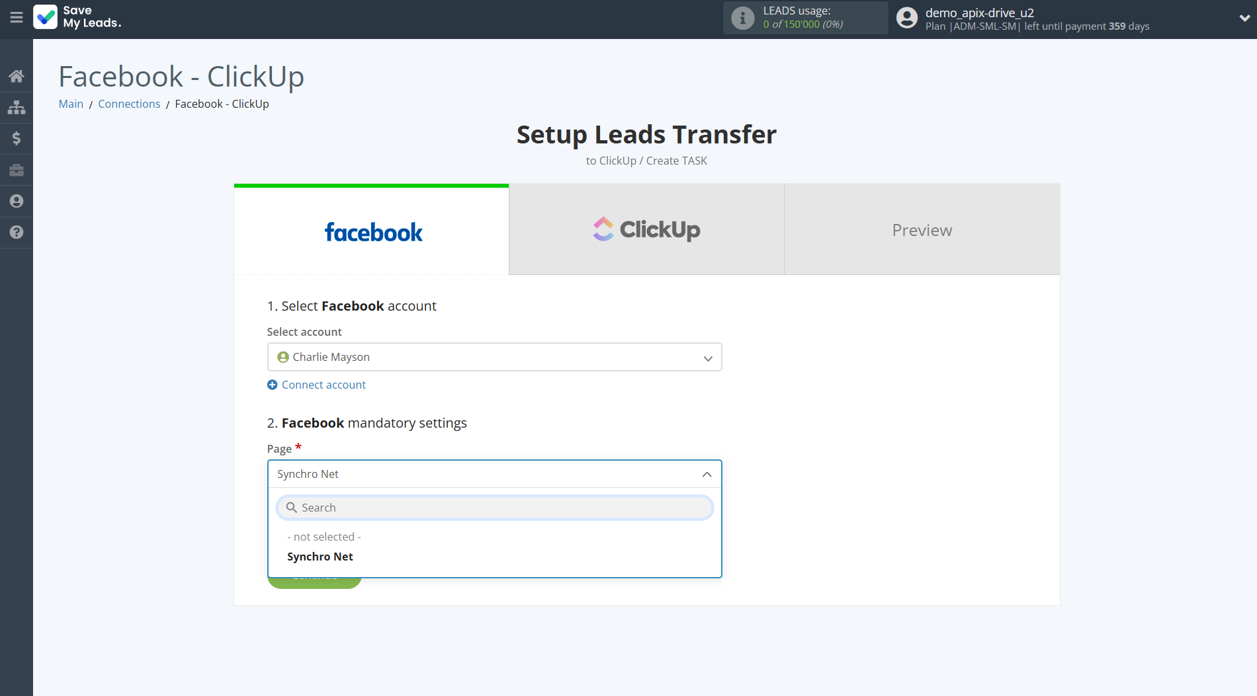Viewport: 1257px width, 696px height.
Task: Click the LEADS usage info icon
Action: pos(742,18)
